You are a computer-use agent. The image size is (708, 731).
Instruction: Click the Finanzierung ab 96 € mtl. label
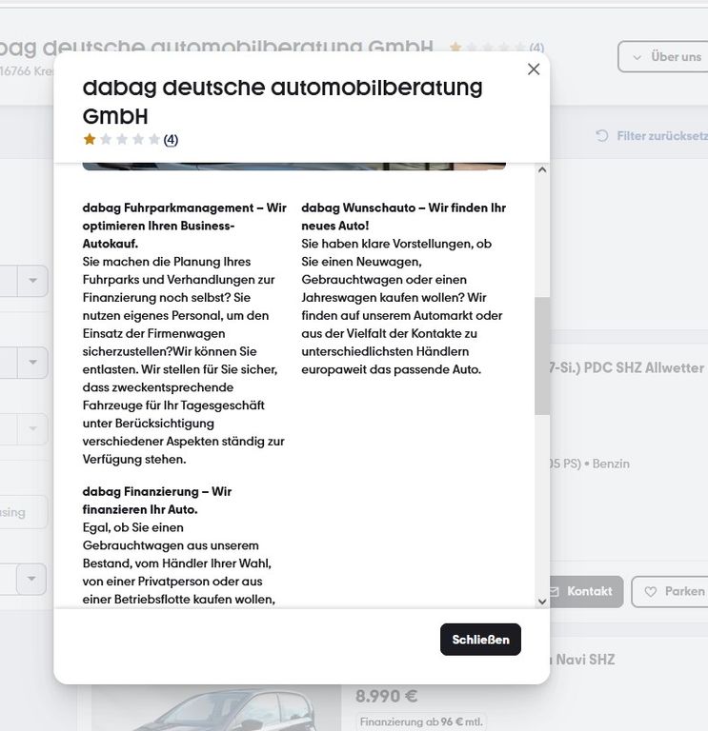point(421,721)
